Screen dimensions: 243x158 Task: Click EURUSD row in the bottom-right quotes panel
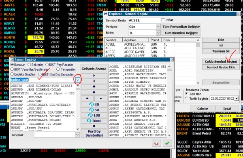tap(210, 120)
